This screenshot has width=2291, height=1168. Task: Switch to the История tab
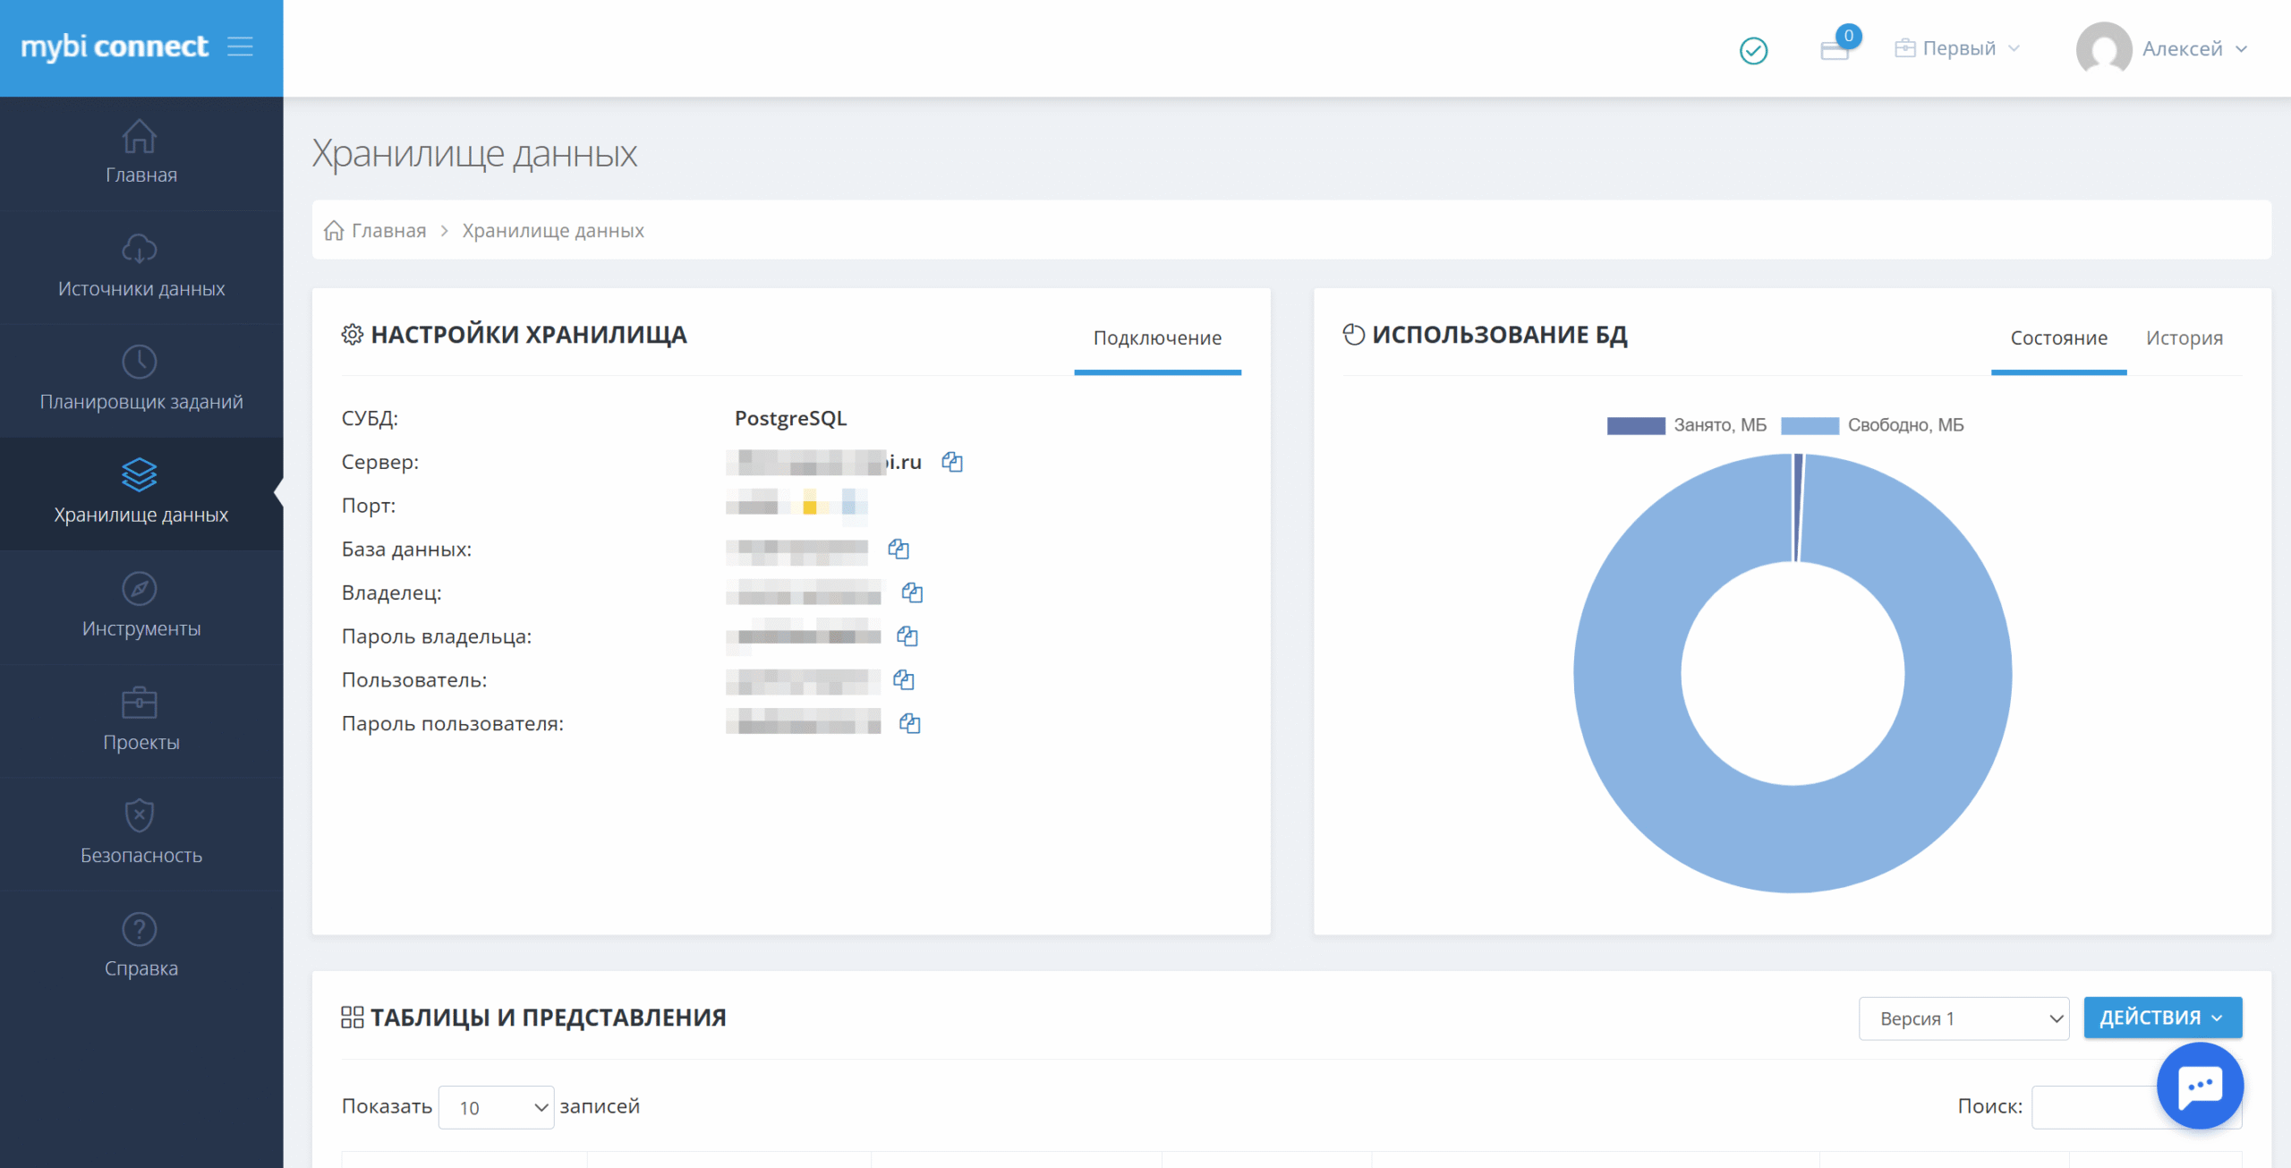(x=2184, y=338)
